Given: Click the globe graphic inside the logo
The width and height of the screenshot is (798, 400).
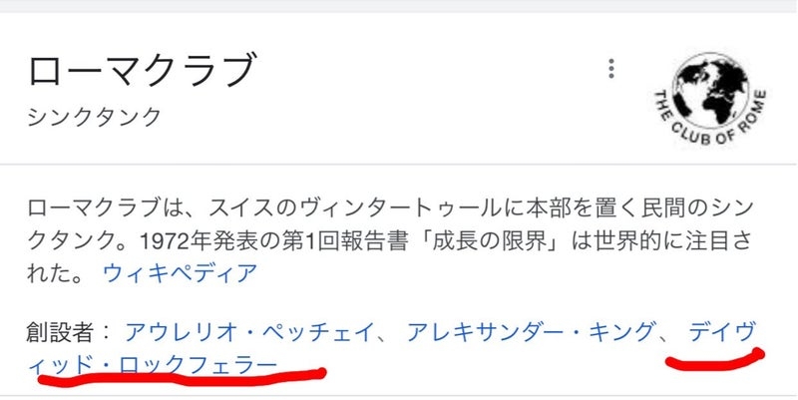Looking at the screenshot, I should (x=710, y=91).
